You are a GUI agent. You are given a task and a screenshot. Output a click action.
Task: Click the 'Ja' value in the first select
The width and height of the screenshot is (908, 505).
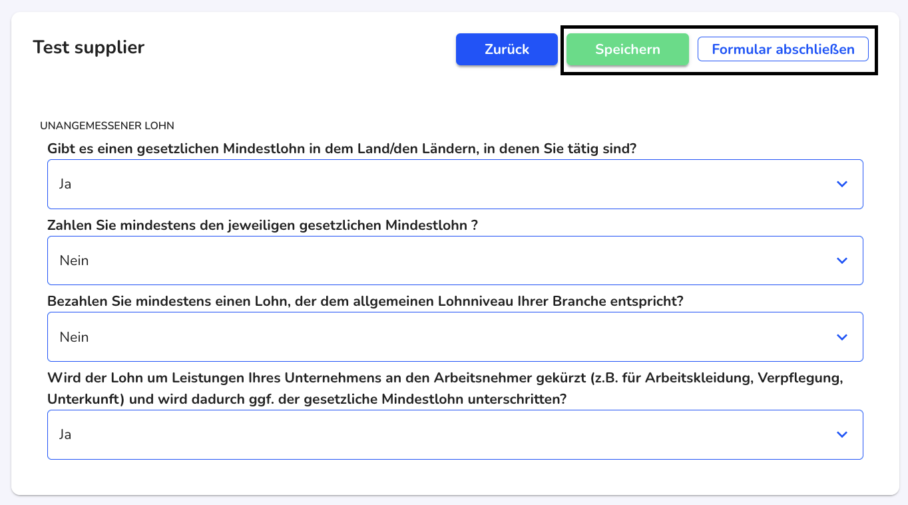(x=66, y=184)
